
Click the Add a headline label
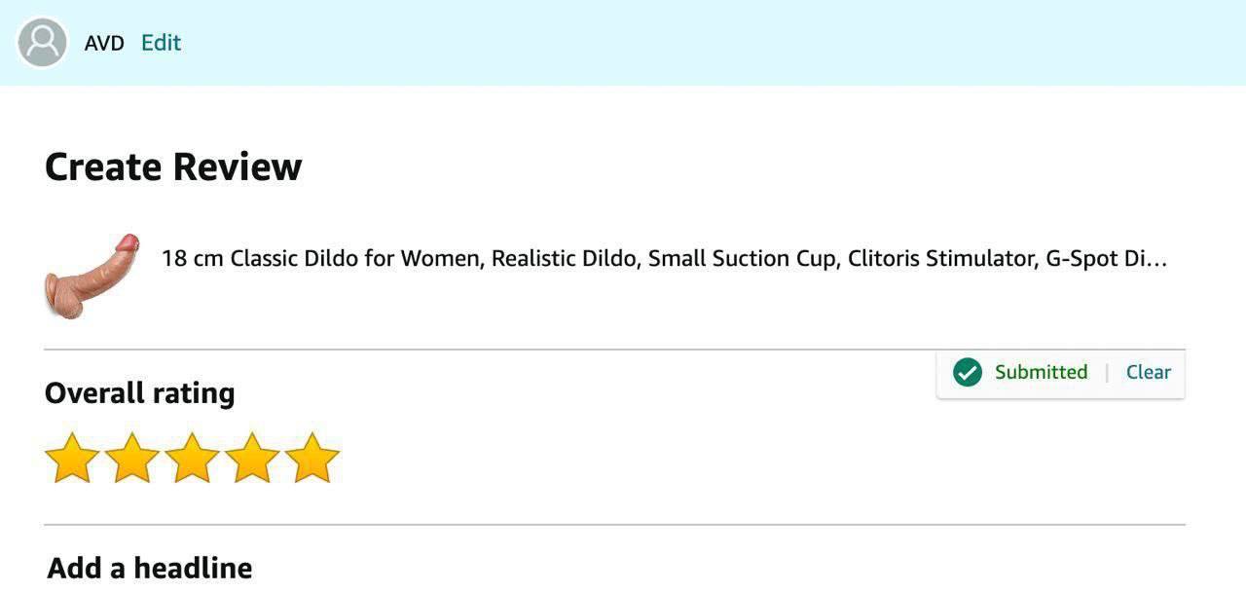click(x=150, y=568)
